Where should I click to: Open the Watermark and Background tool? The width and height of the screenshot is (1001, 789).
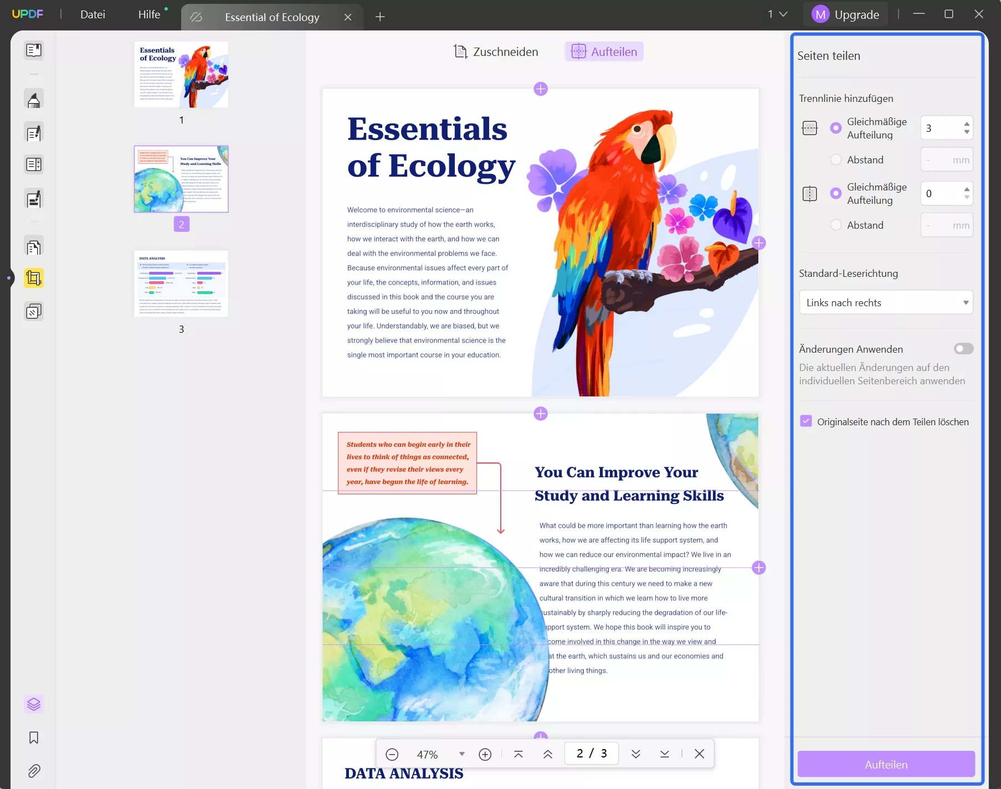click(34, 312)
